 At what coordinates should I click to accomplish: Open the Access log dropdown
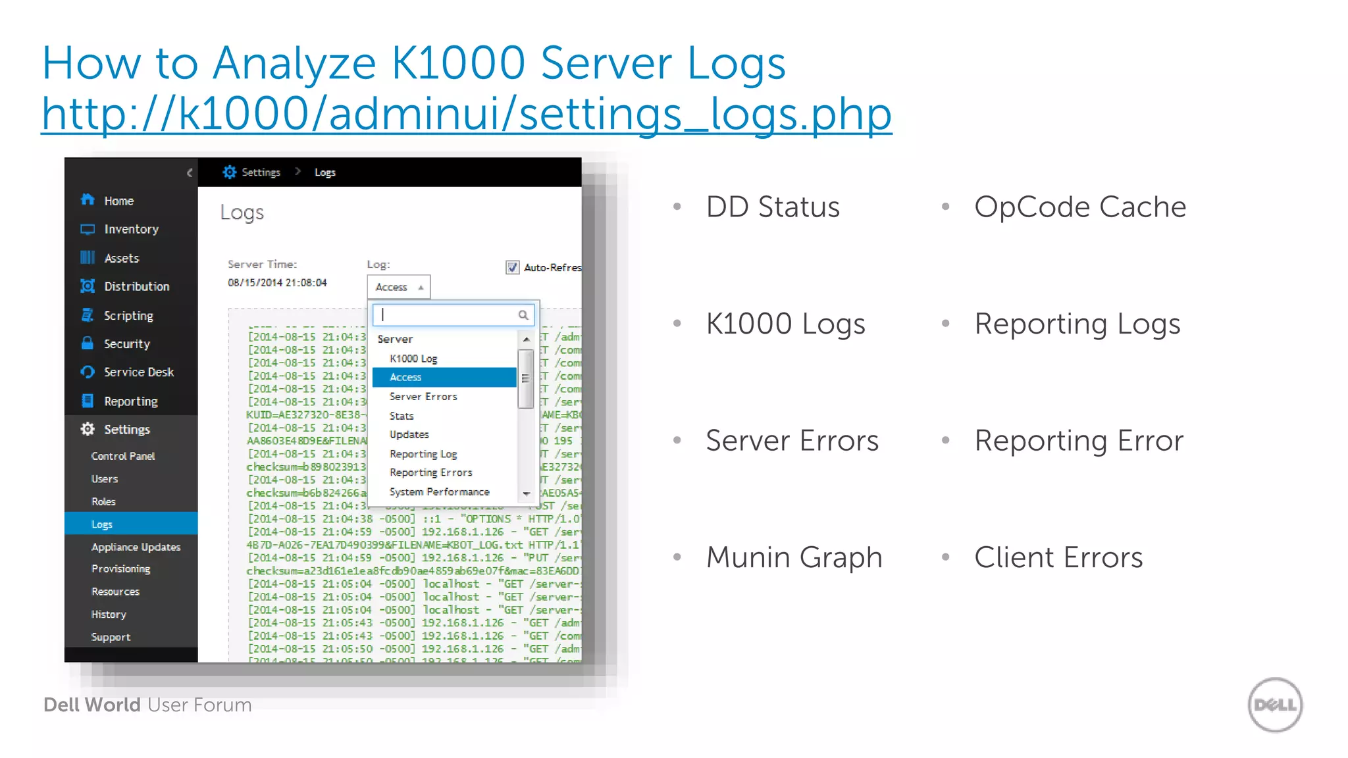398,287
